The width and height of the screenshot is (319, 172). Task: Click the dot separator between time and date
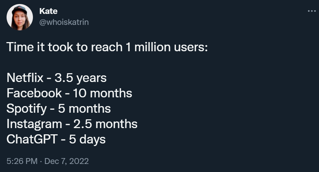tap(41, 161)
